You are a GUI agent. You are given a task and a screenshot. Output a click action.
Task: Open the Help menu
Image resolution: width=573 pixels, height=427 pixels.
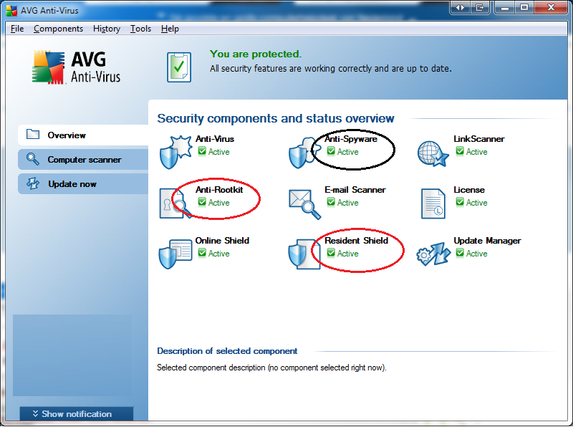click(x=170, y=29)
